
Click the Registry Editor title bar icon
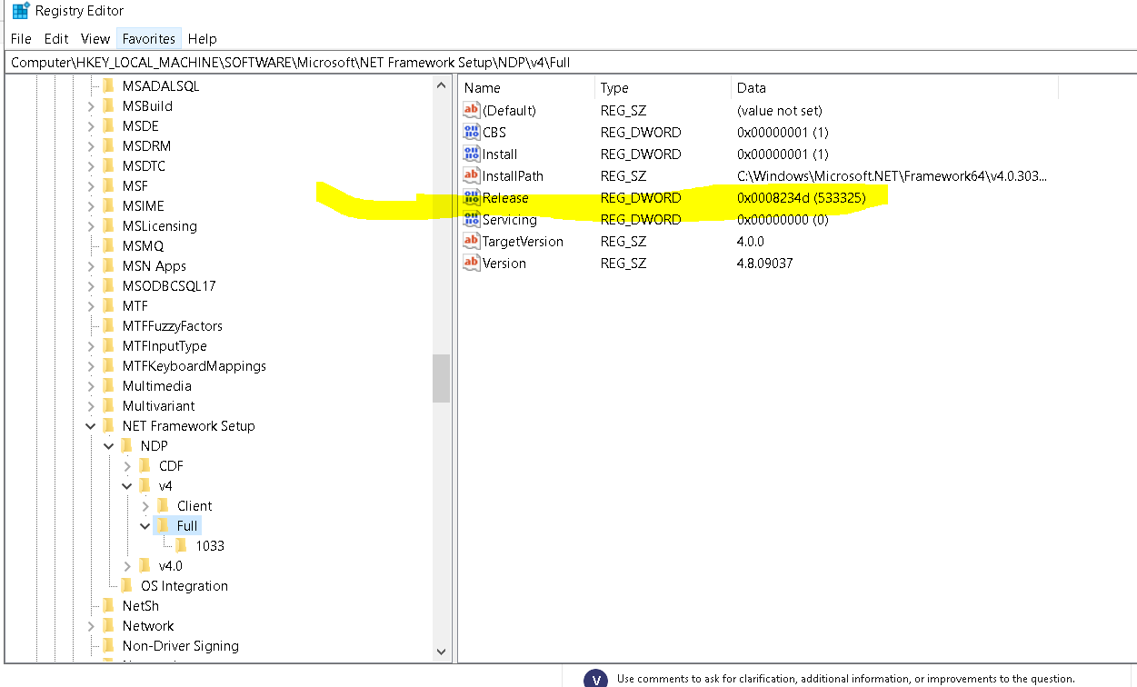pos(20,11)
